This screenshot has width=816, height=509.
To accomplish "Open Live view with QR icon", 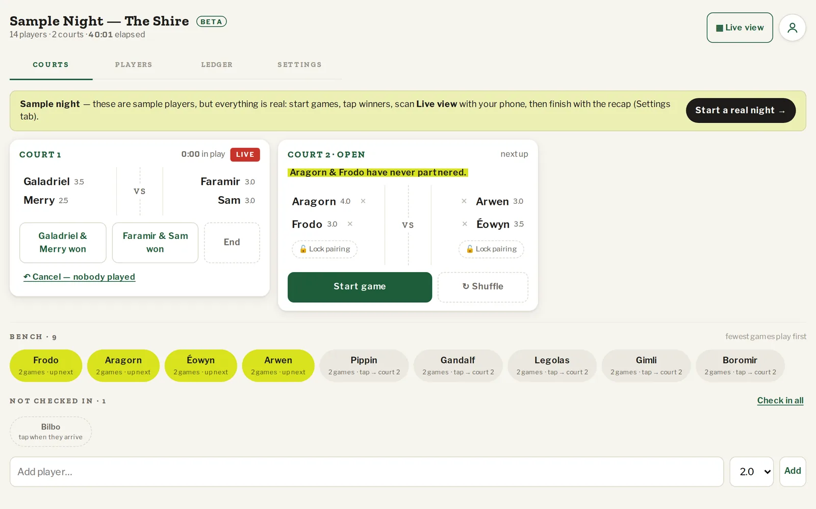I will click(x=739, y=28).
